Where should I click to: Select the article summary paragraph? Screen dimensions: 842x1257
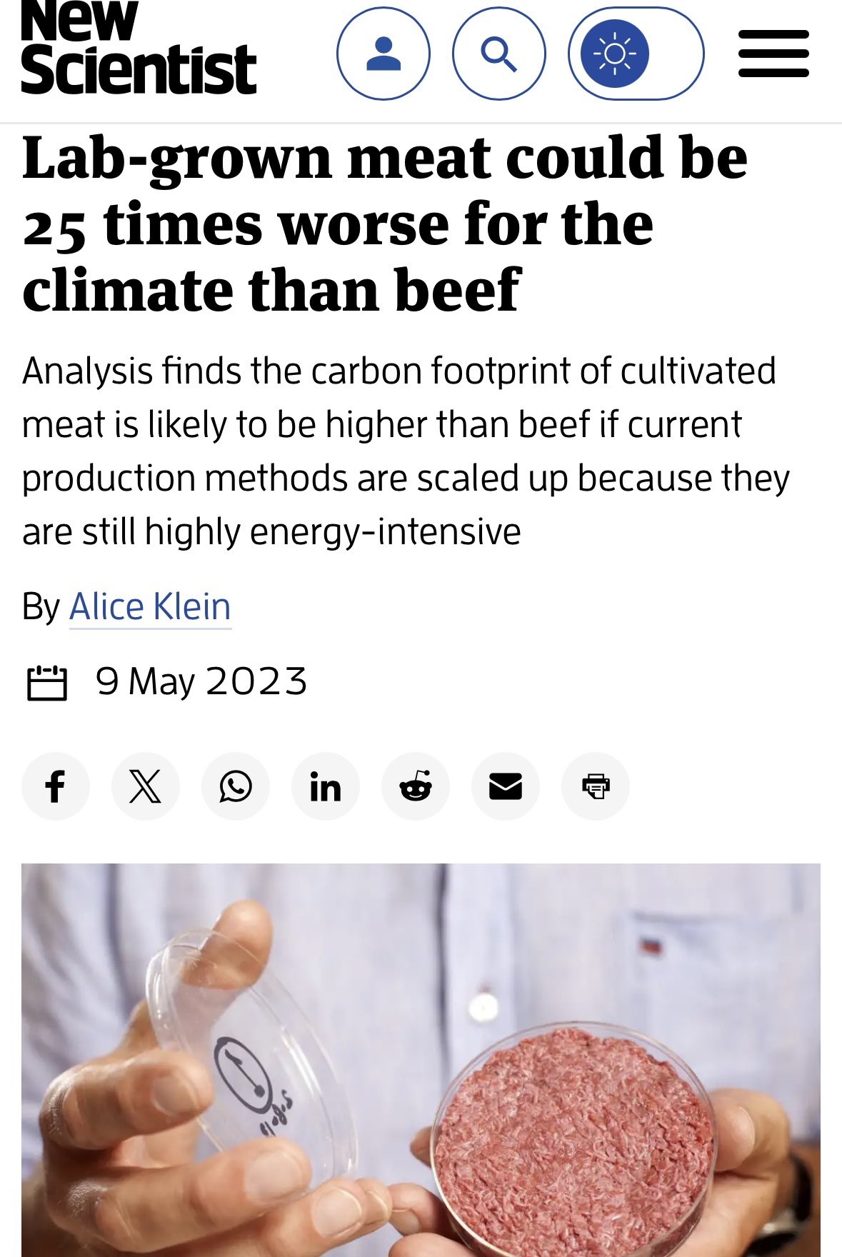406,451
